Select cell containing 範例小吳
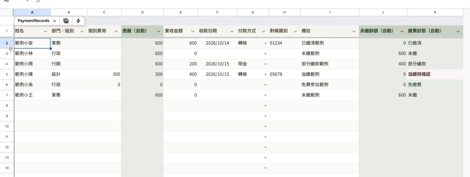The image size is (470, 177). [32, 85]
